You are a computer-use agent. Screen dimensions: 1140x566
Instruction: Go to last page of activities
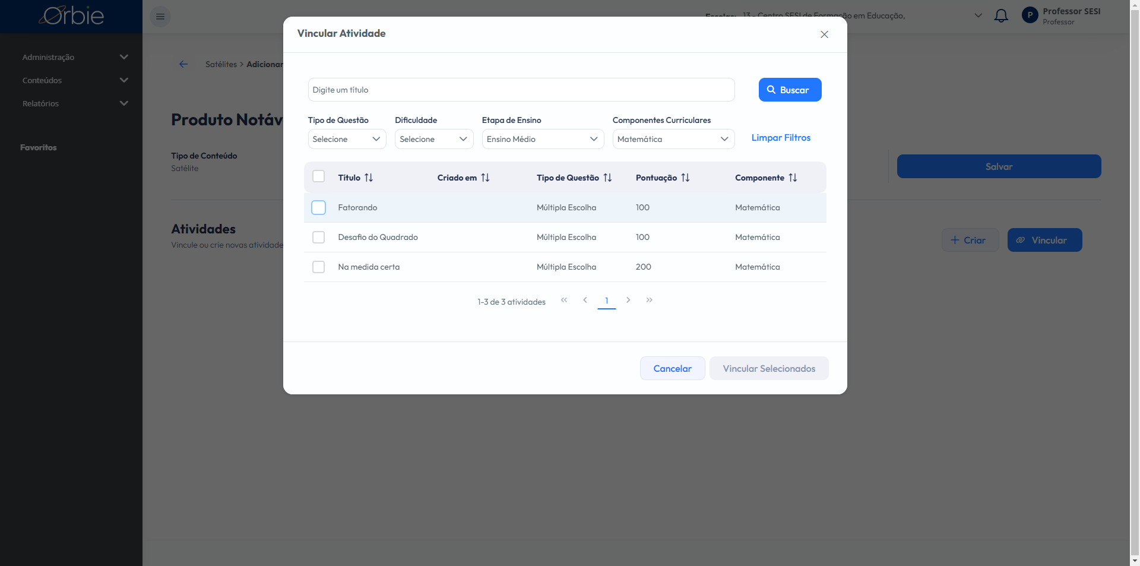point(650,301)
